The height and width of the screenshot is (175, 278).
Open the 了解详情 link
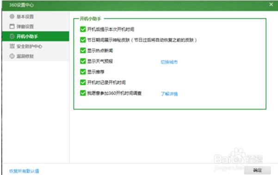(x=169, y=94)
